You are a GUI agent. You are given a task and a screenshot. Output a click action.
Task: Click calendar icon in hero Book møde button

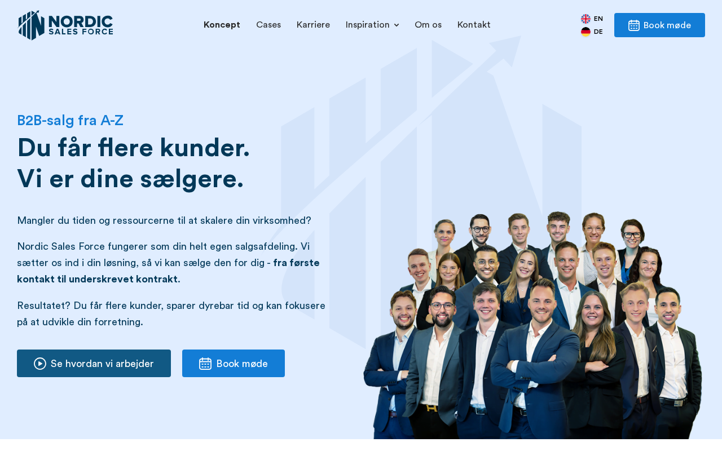tap(205, 364)
